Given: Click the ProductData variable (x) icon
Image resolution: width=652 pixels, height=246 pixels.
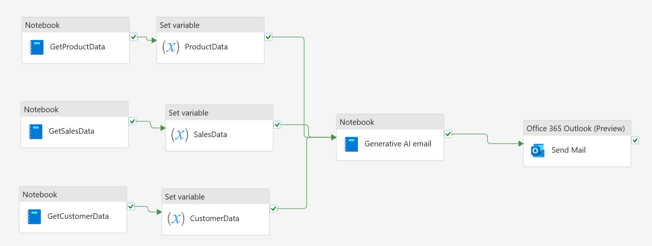Looking at the screenshot, I should [171, 47].
